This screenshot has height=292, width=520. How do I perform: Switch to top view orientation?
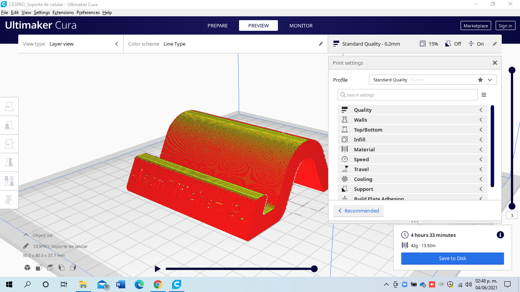click(50, 268)
